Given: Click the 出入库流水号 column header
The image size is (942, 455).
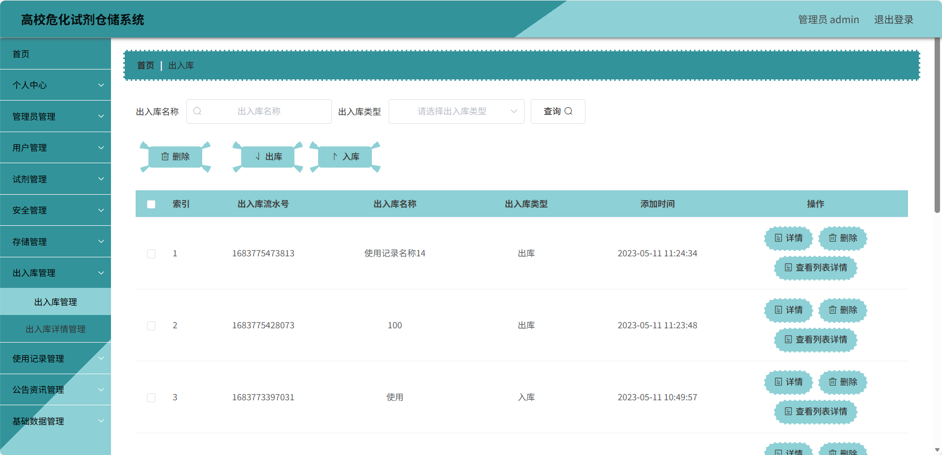Looking at the screenshot, I should 263,204.
